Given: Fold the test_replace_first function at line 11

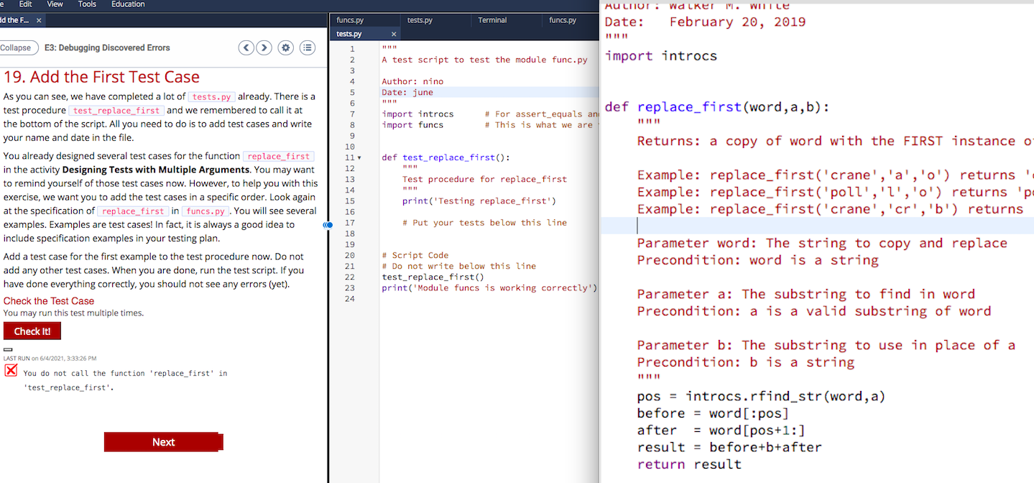Looking at the screenshot, I should pyautogui.click(x=359, y=157).
